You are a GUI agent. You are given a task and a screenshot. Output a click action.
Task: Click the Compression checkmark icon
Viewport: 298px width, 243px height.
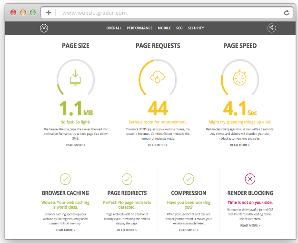(189, 179)
